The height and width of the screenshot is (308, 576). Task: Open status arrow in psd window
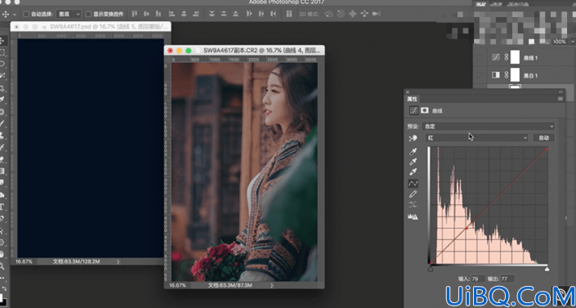[118, 261]
